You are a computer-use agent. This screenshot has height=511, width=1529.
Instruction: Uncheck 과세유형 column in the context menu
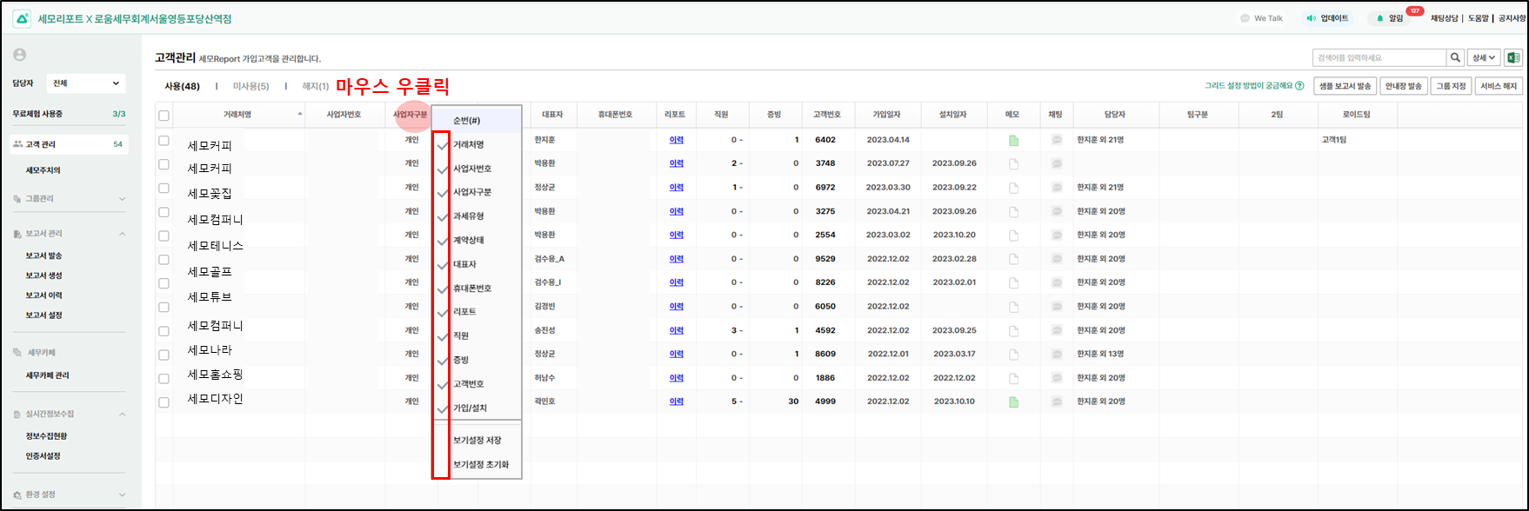468,216
